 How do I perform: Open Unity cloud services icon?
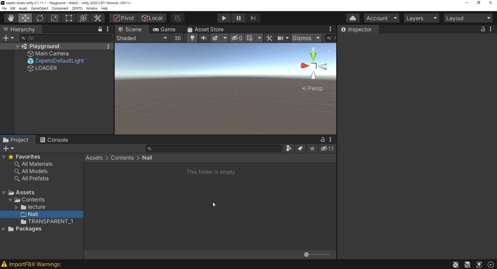[x=353, y=18]
